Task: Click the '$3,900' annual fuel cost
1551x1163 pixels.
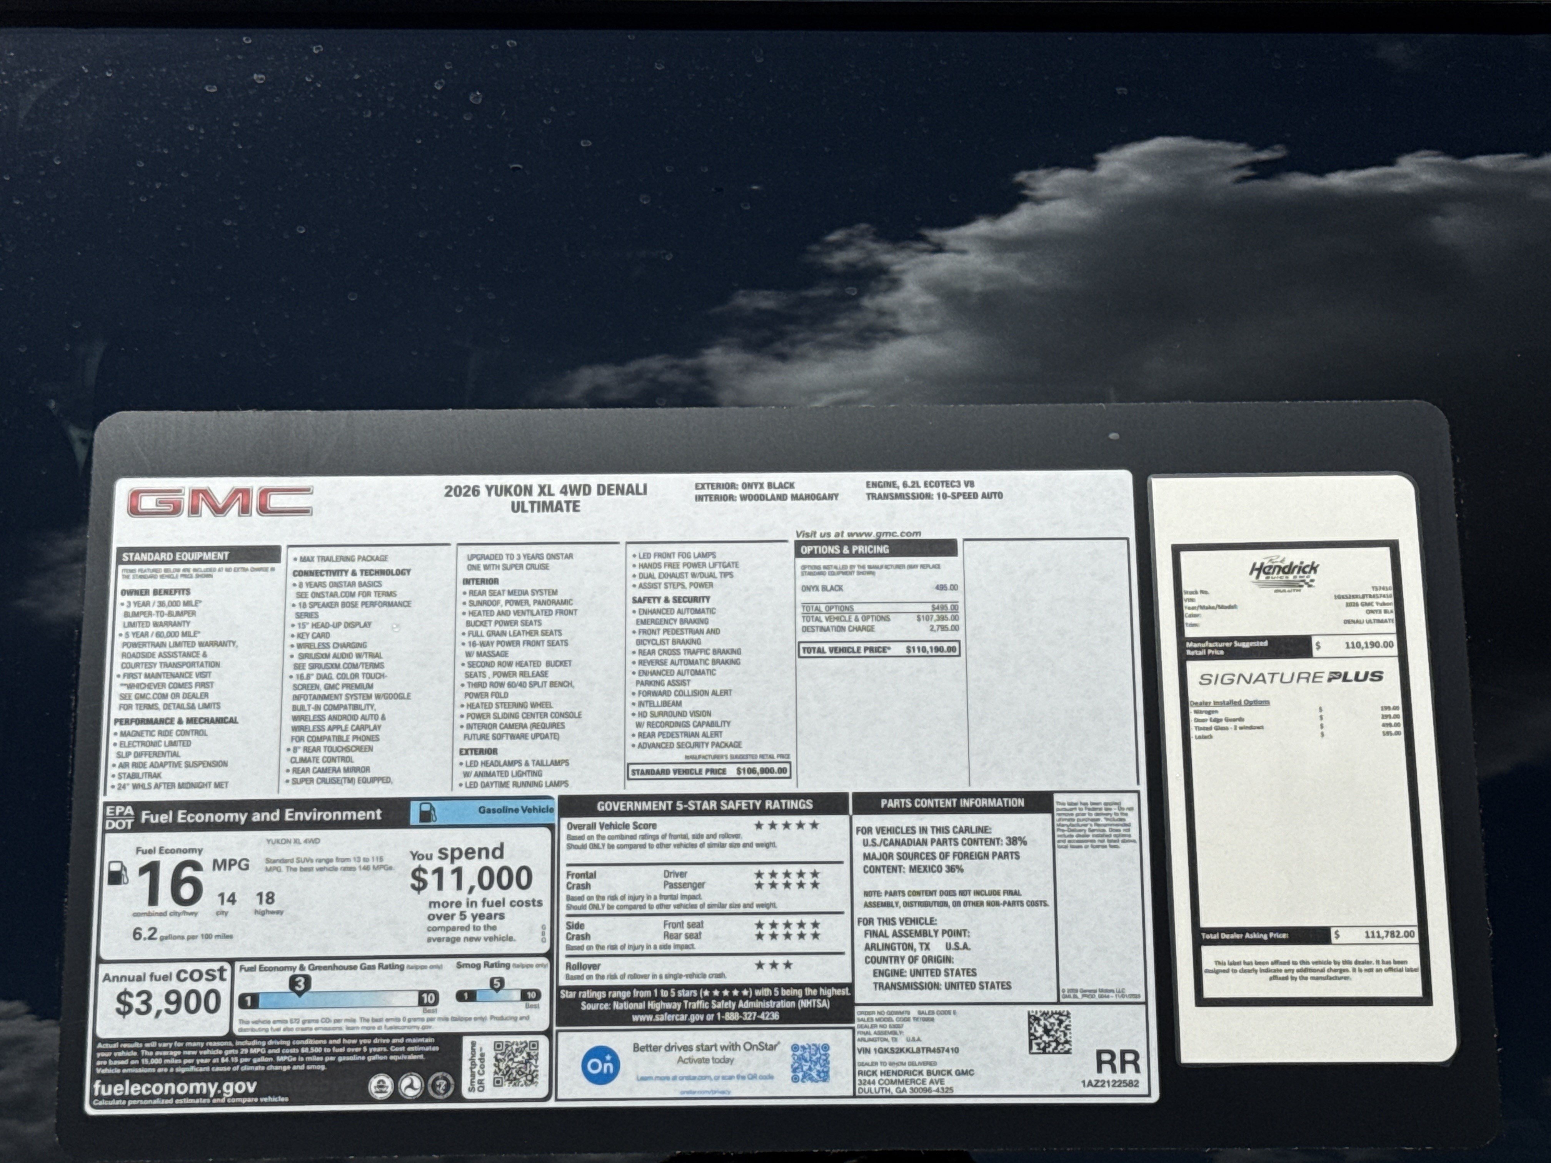Action: coord(168,1003)
